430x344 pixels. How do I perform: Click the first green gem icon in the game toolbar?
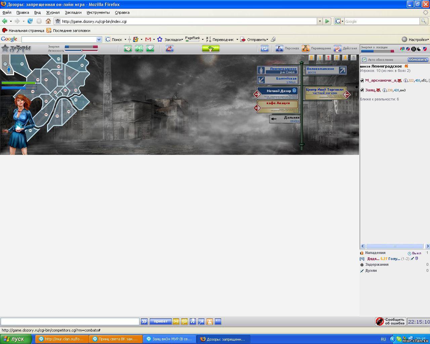[128, 49]
